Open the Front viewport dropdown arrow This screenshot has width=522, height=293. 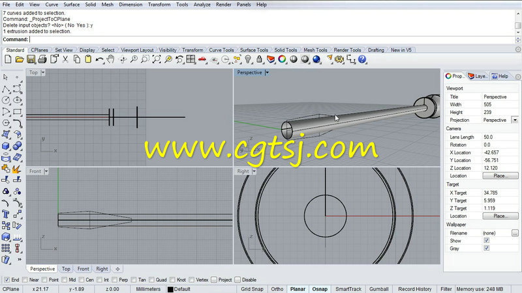46,171
